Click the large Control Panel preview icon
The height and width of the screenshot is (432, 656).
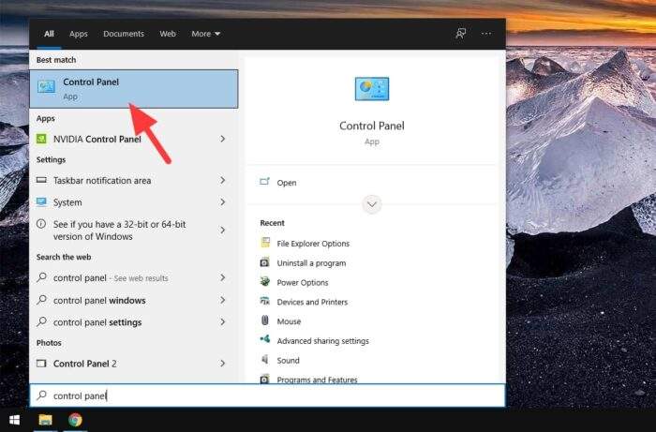click(372, 89)
